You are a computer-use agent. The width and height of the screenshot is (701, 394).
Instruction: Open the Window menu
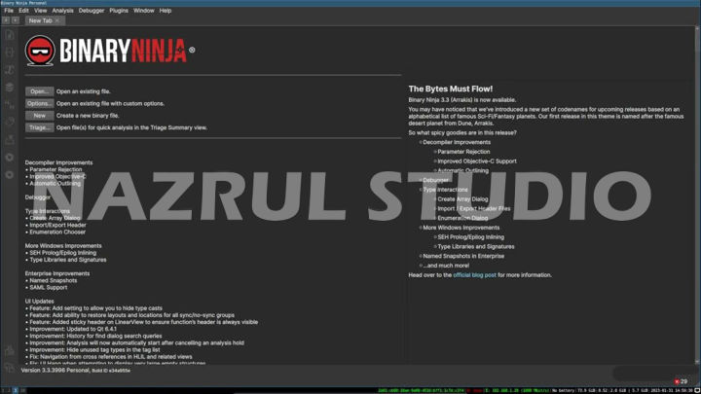tap(143, 11)
